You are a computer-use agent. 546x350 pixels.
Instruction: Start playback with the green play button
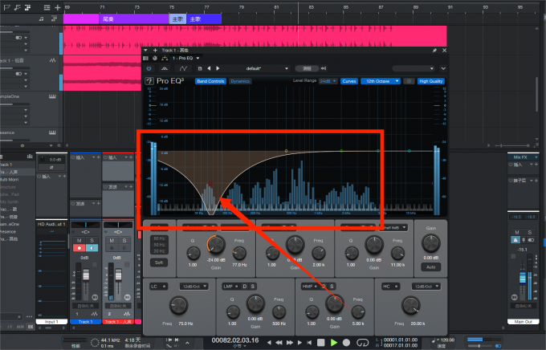[333, 342]
